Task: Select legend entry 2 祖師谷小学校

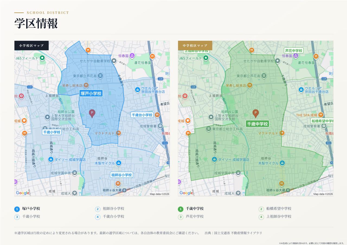Action: tap(110, 209)
